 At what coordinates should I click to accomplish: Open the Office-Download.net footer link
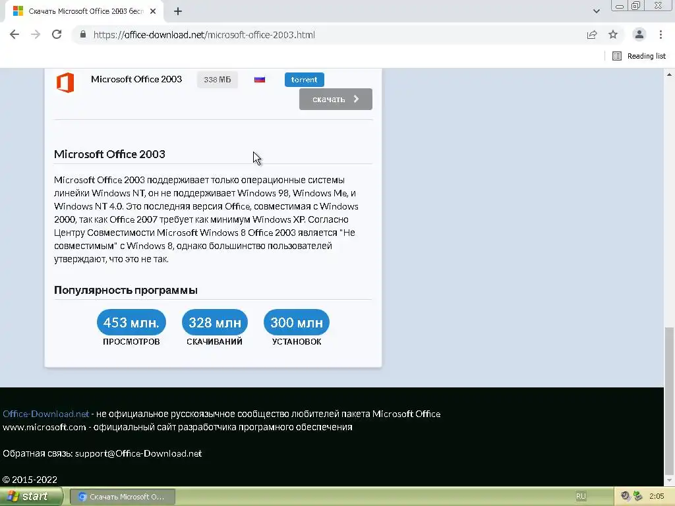pos(45,414)
